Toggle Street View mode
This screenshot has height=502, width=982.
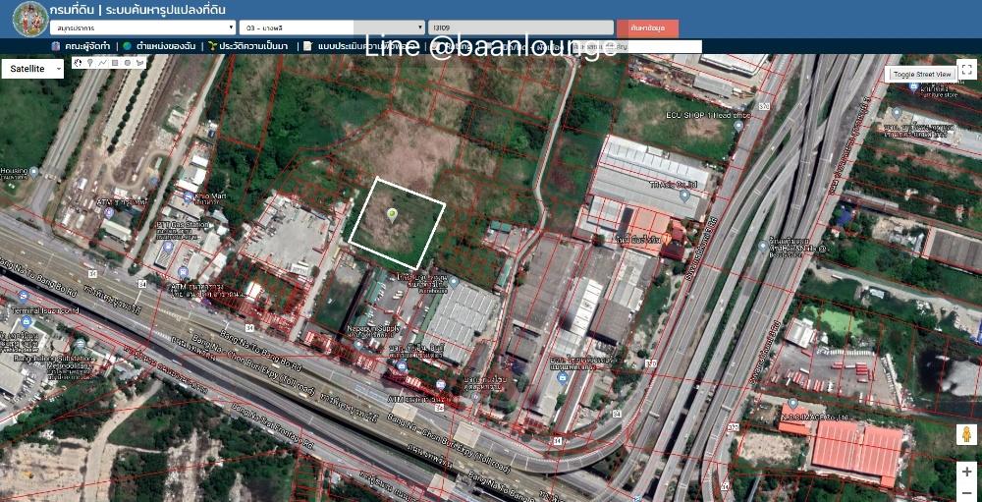click(x=922, y=74)
